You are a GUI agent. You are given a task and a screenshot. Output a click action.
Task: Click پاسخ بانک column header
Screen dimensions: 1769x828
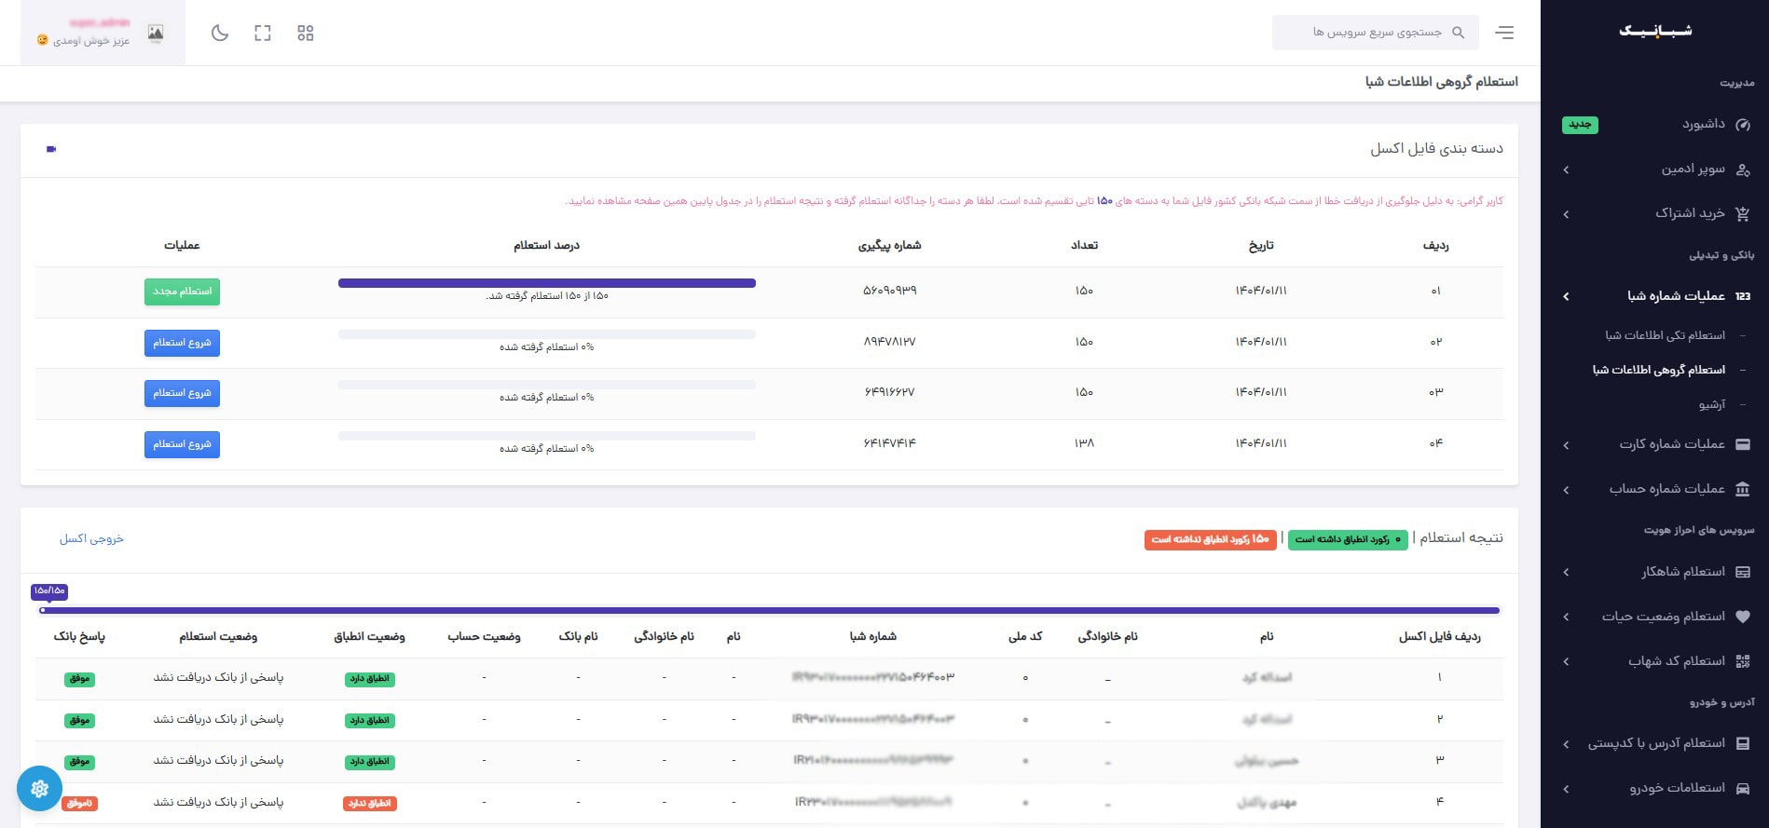(x=79, y=637)
